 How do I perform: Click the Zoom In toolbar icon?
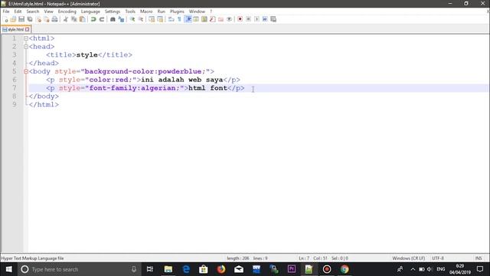tap(132, 19)
